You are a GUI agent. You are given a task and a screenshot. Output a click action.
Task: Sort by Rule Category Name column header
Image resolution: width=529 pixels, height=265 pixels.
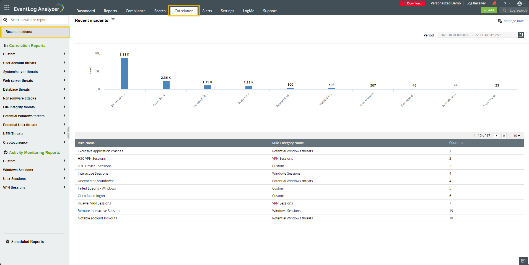tap(288, 143)
